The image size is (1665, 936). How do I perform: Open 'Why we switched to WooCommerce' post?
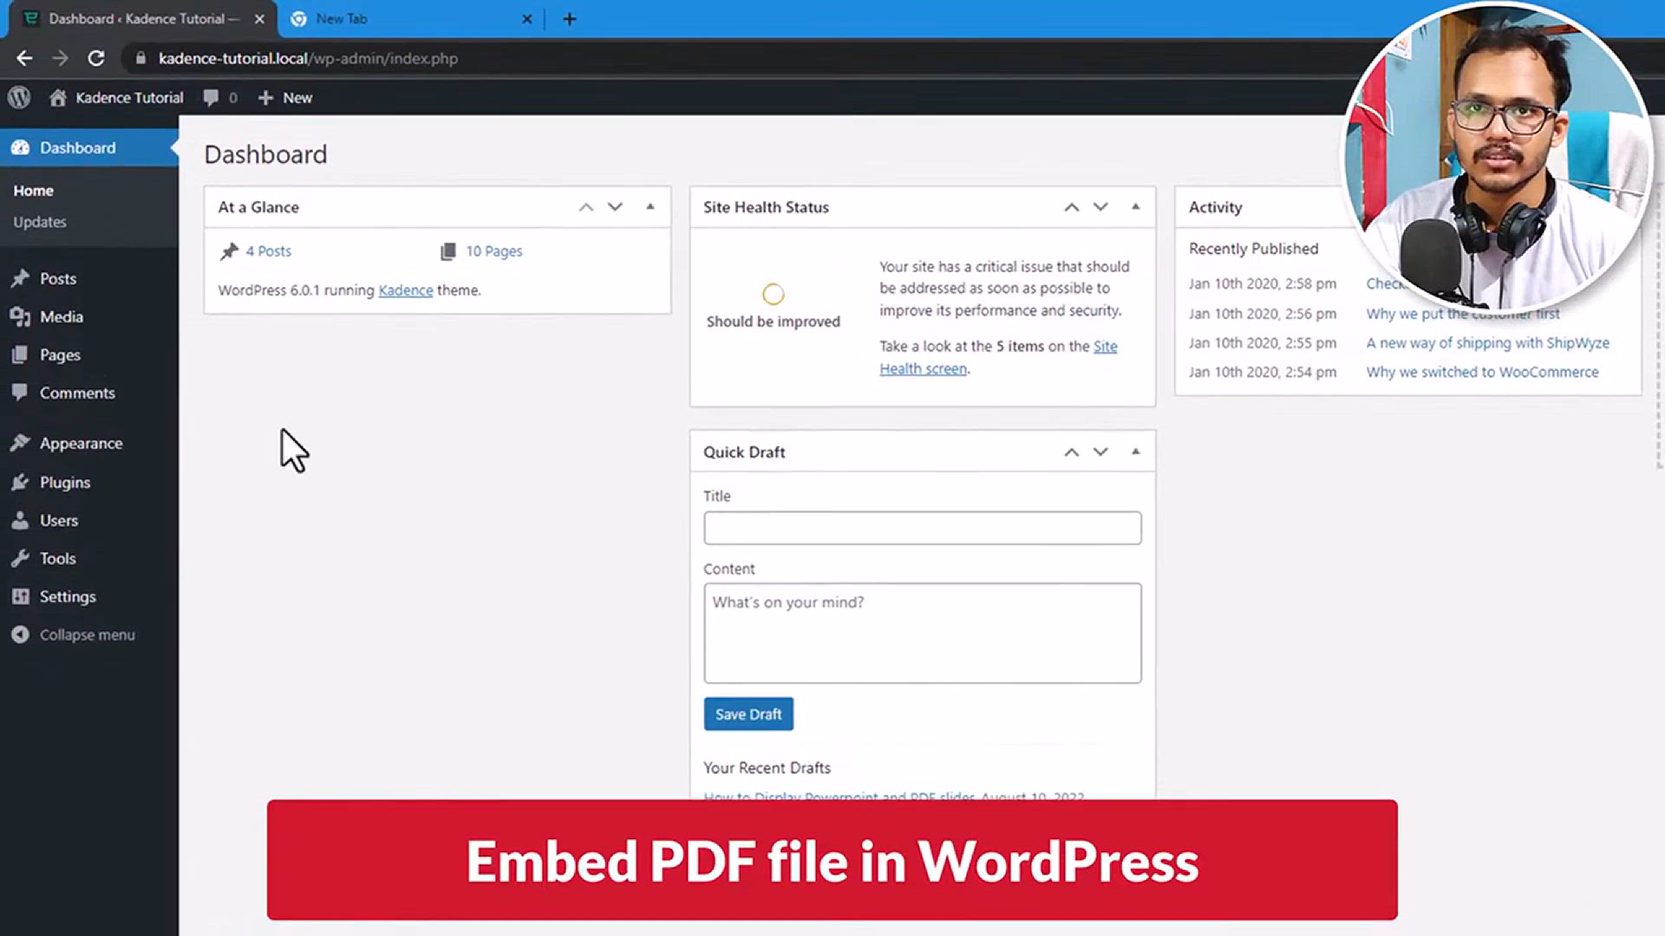click(x=1483, y=372)
